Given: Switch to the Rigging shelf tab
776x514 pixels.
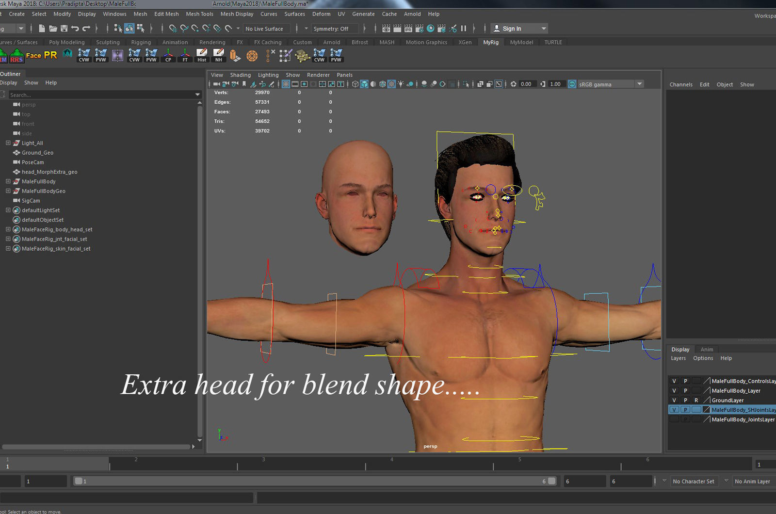Looking at the screenshot, I should [141, 42].
